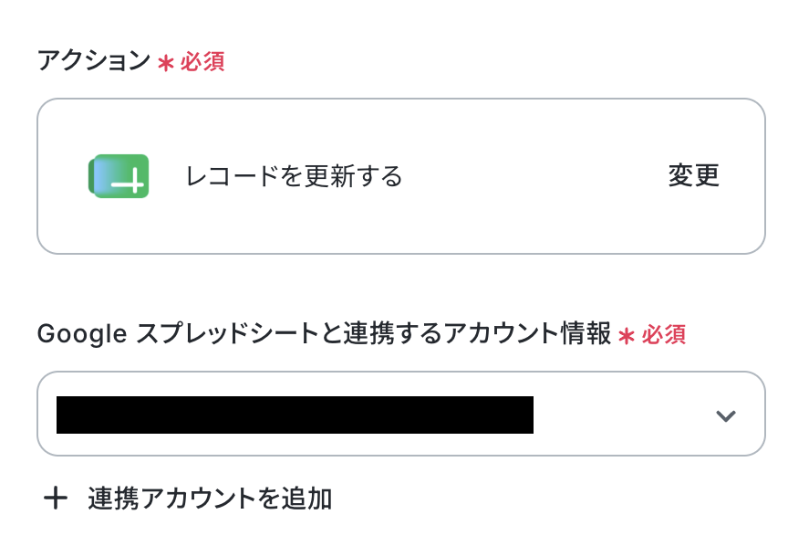The width and height of the screenshot is (788, 546).
Task: Click the 変更 button to change action
Action: [x=693, y=175]
